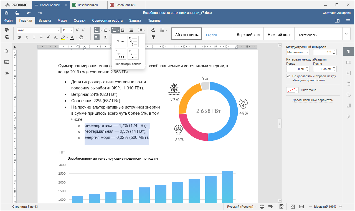The width and height of the screenshot is (355, 211).
Task: Open the Arial font name dropdown
Action: point(59,30)
